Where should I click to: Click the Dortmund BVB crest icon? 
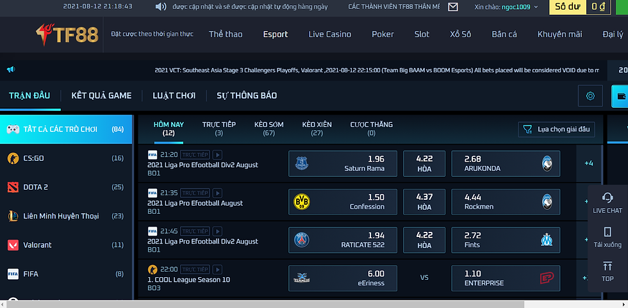tap(302, 202)
